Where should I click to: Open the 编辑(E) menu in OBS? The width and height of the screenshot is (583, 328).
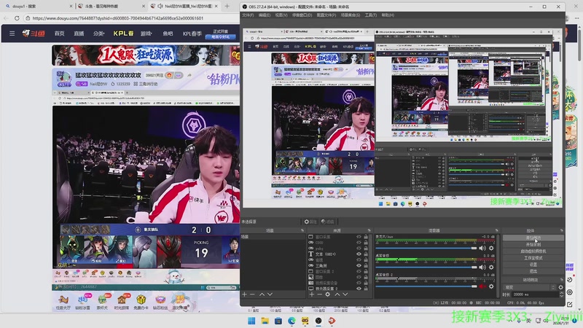[x=265, y=15]
